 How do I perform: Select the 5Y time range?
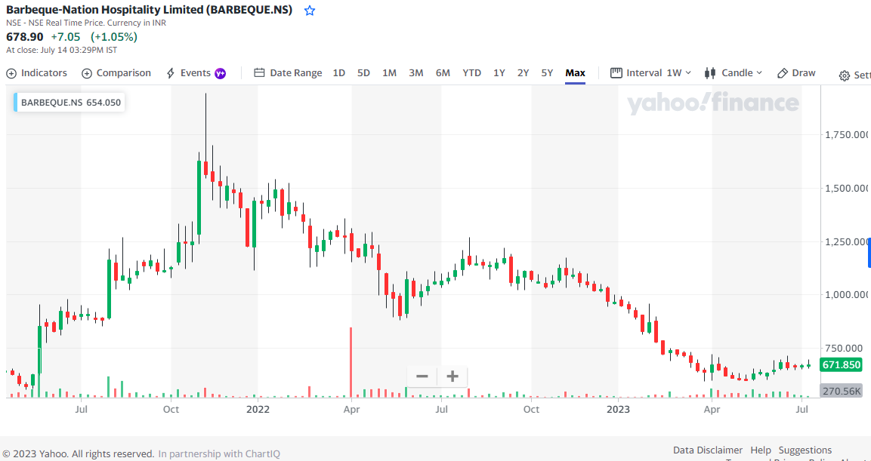[x=547, y=72]
